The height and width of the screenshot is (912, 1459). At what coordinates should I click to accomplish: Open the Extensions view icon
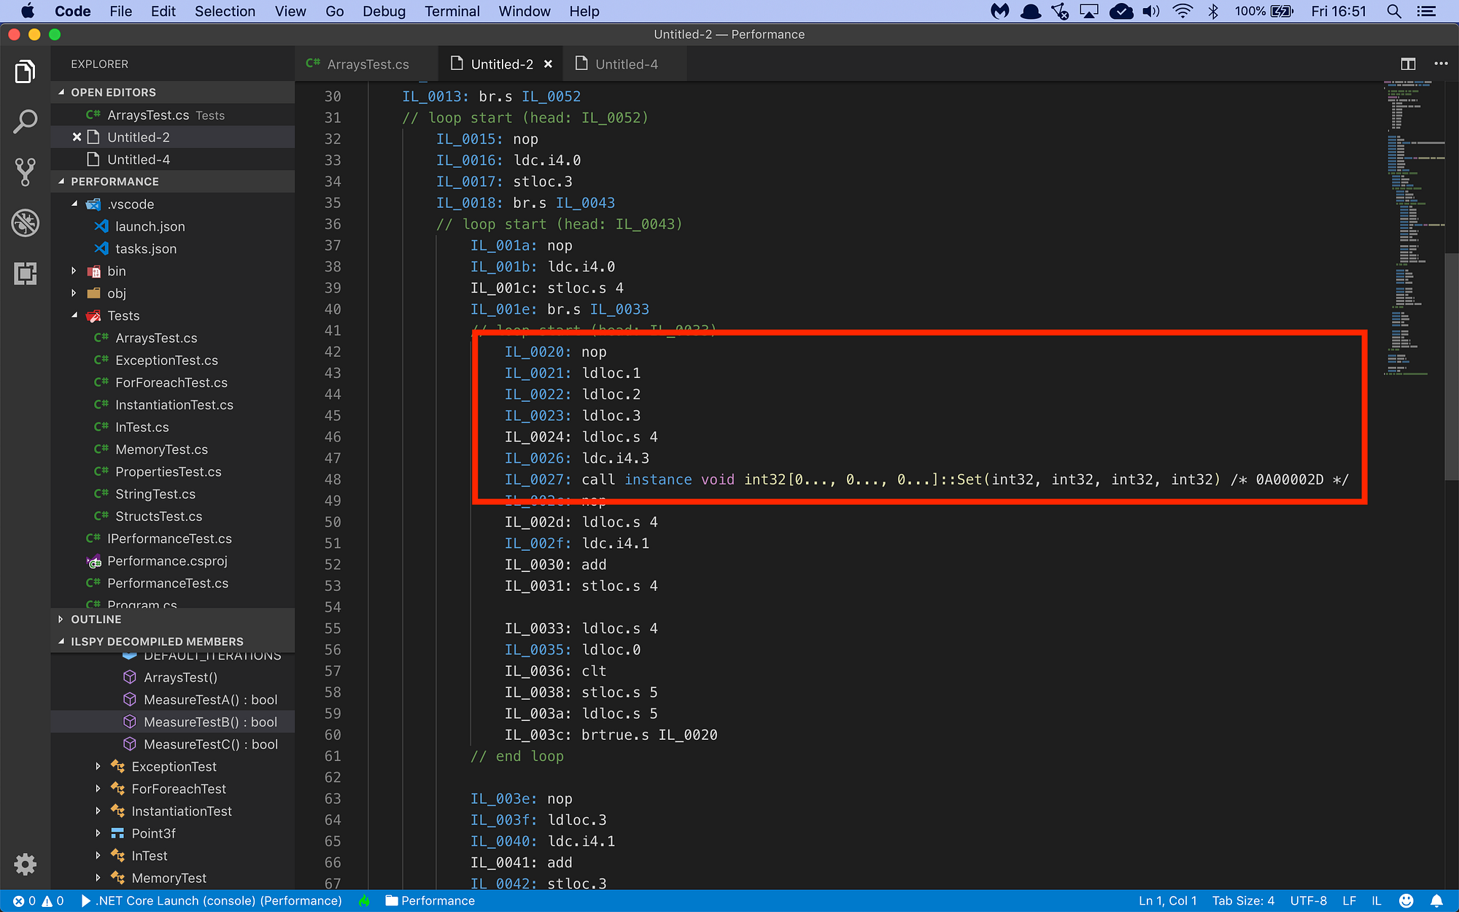tap(25, 274)
